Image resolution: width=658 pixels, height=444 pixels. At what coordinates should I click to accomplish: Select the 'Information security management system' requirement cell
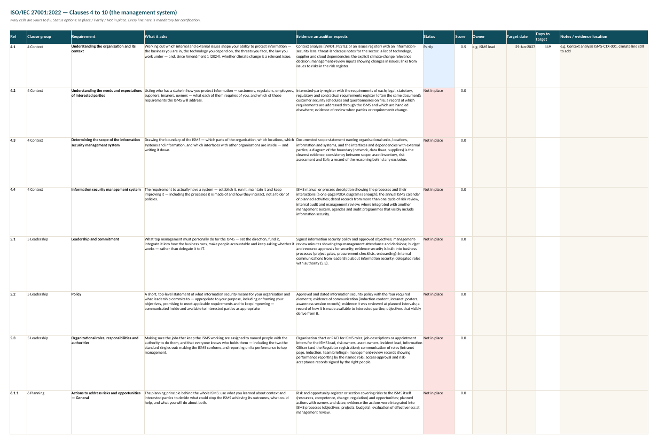click(107, 211)
